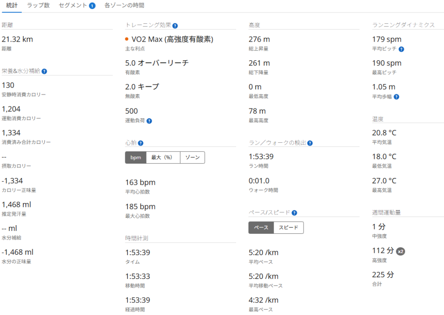Open the トレーニング効果 help icon
444x315 pixels.
click(x=175, y=26)
